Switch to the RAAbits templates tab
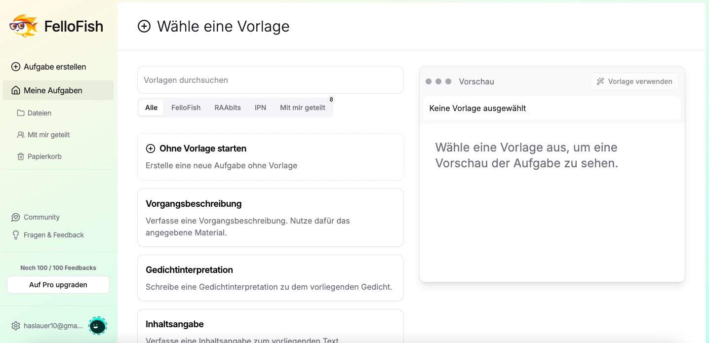Viewport: 709px width, 343px height. click(x=228, y=108)
